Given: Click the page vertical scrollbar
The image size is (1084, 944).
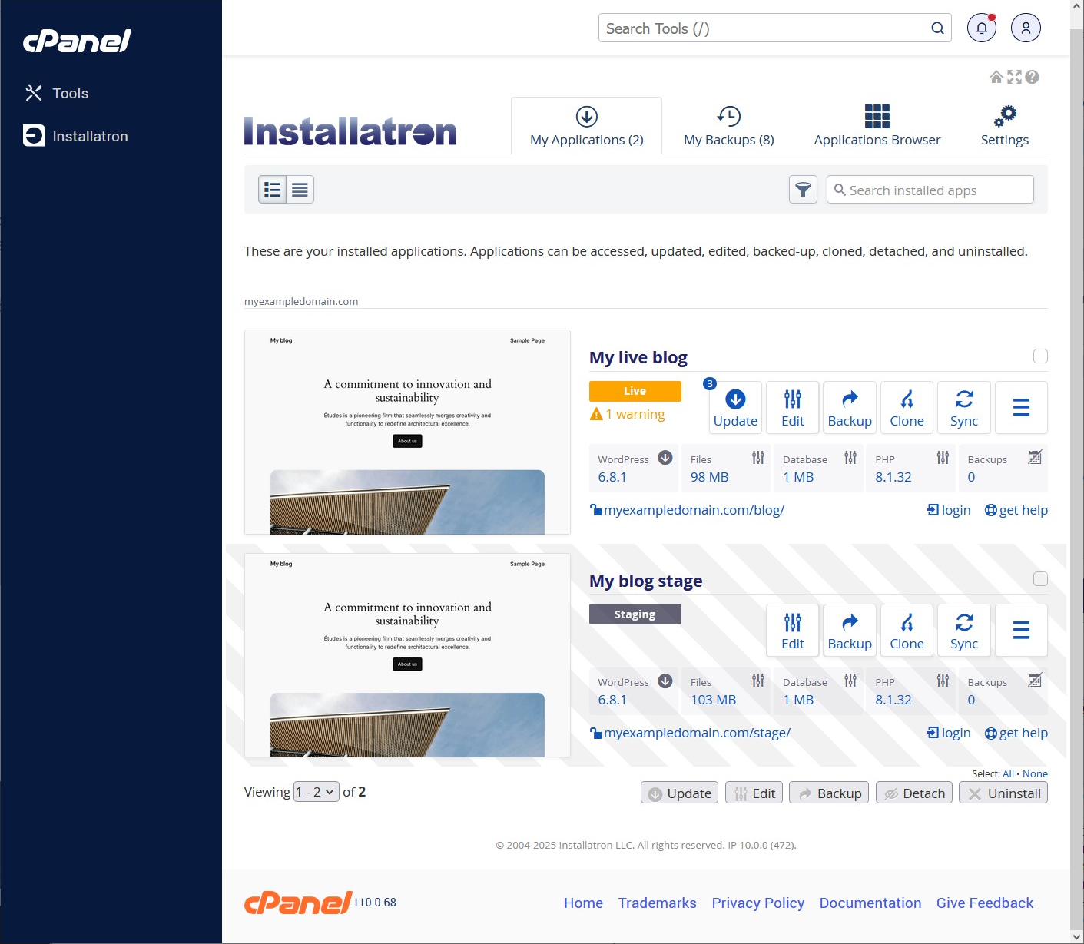Looking at the screenshot, I should (1076, 472).
